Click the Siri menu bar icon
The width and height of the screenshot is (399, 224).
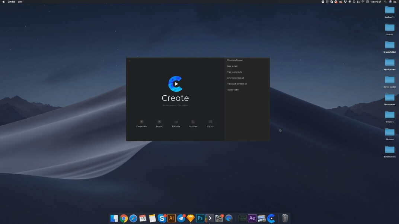coord(390,1)
